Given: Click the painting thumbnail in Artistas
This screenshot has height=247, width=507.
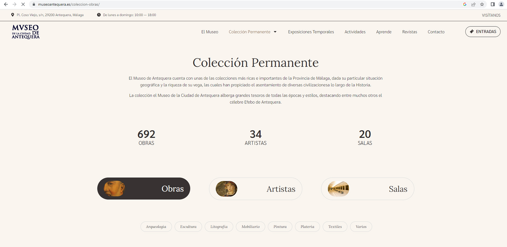Looking at the screenshot, I should (x=227, y=189).
